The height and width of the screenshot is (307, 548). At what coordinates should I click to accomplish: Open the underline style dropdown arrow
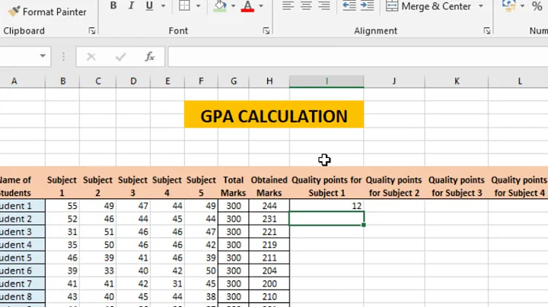(x=163, y=5)
